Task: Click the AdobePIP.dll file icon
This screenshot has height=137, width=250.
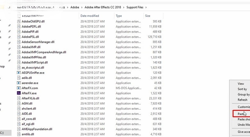Action: click(19, 32)
